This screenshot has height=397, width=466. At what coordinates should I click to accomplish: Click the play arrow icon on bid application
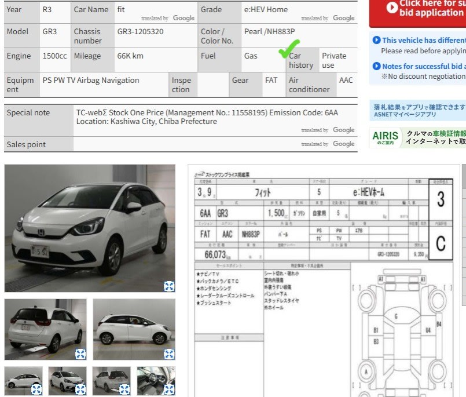point(392,8)
